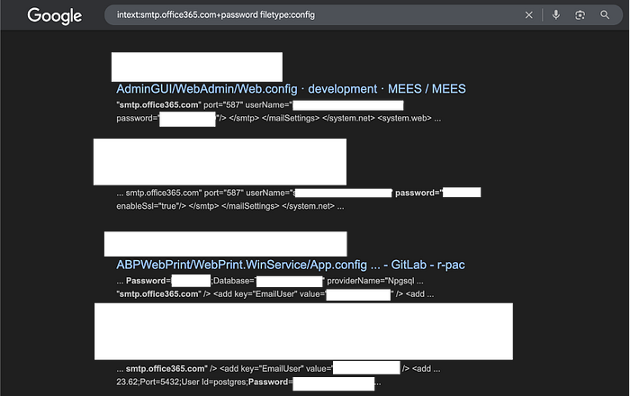Click '... Password=' text in ABPWebPrint snippet
The image size is (630, 396).
tap(144, 281)
